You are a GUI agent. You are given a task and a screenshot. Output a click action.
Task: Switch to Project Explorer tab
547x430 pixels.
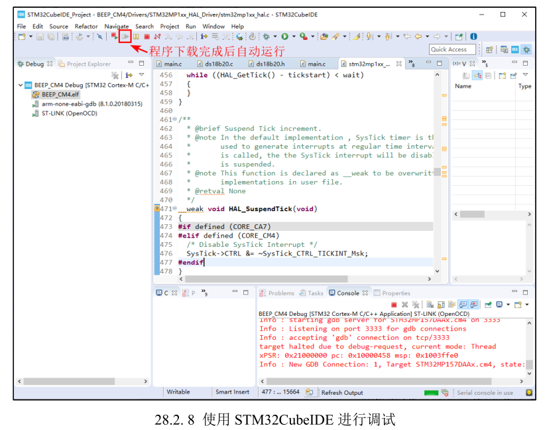point(84,64)
